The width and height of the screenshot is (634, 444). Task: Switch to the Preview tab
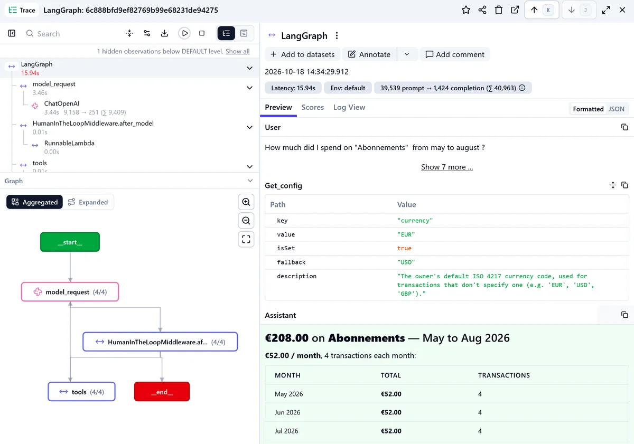[278, 107]
